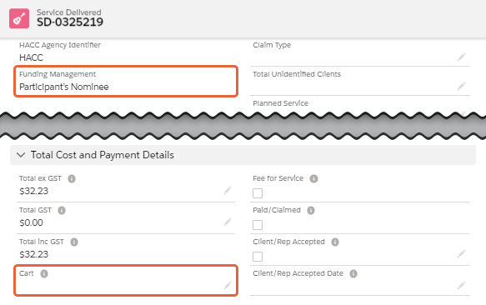Click the Service Delivered record icon
The height and width of the screenshot is (305, 486).
(x=19, y=18)
